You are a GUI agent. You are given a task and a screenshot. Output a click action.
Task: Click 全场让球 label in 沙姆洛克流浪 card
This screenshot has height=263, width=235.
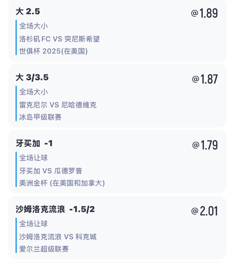(34, 224)
